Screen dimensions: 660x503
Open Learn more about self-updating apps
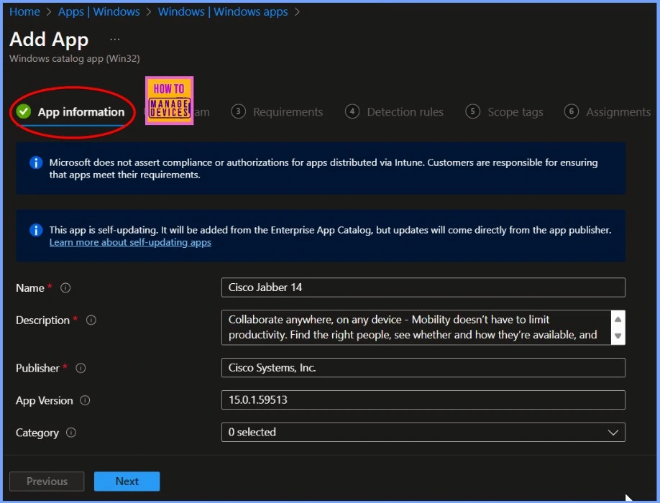point(130,242)
